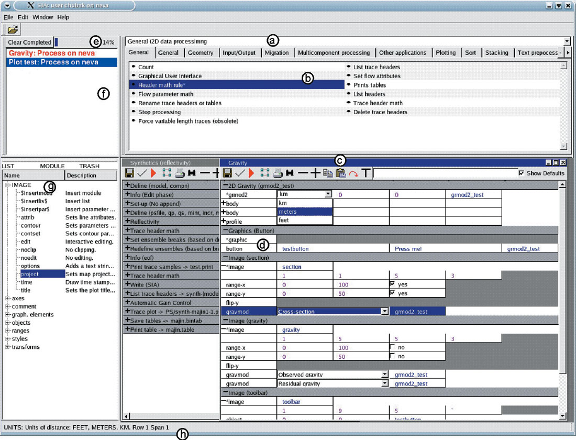Screen dimensions: 576x440
Task: Click the binoculars find icon in Synthetics toolbar
Action: (x=191, y=173)
